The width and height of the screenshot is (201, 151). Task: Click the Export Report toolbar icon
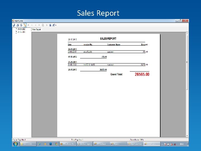14,25
